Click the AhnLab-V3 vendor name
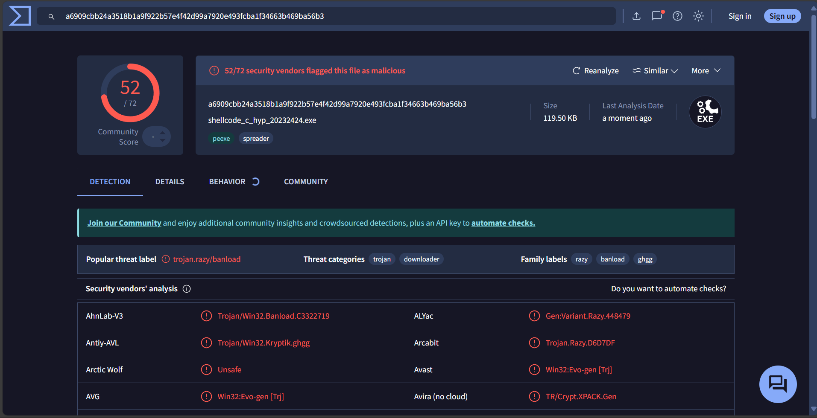Image resolution: width=817 pixels, height=418 pixels. tap(104, 316)
